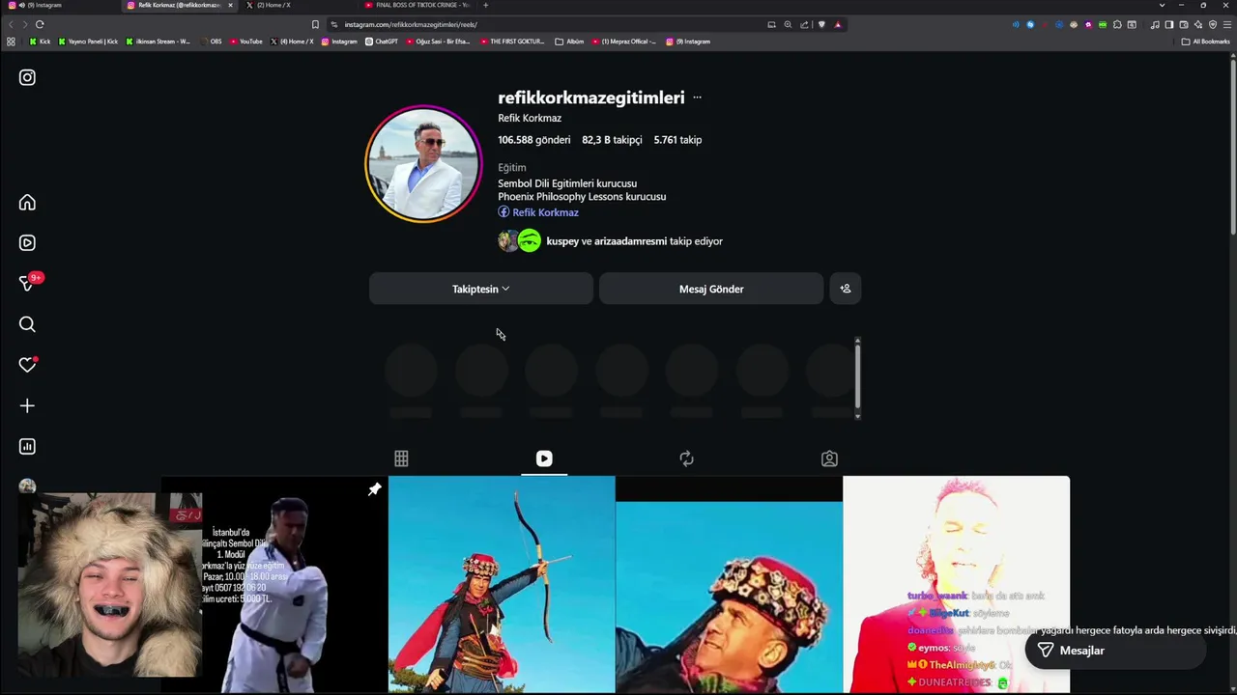Open the tagged photos tab

pos(829,459)
